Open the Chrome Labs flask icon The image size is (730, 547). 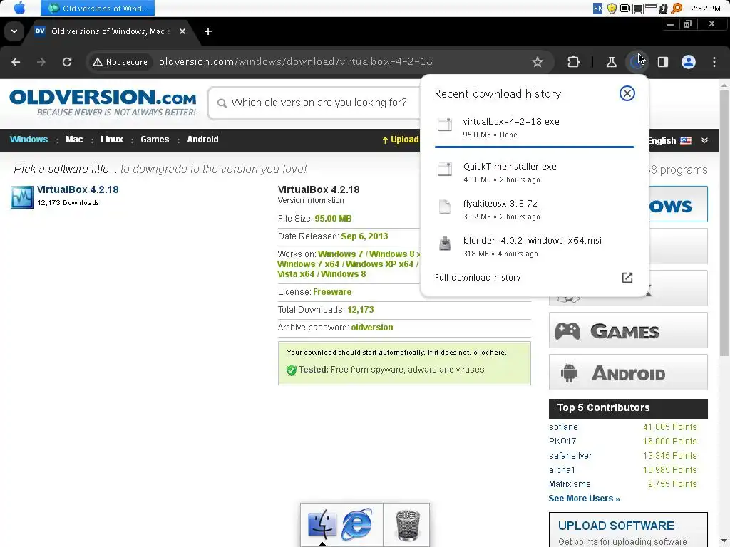[611, 62]
